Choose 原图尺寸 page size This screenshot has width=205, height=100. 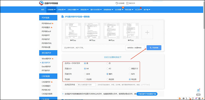point(130,68)
